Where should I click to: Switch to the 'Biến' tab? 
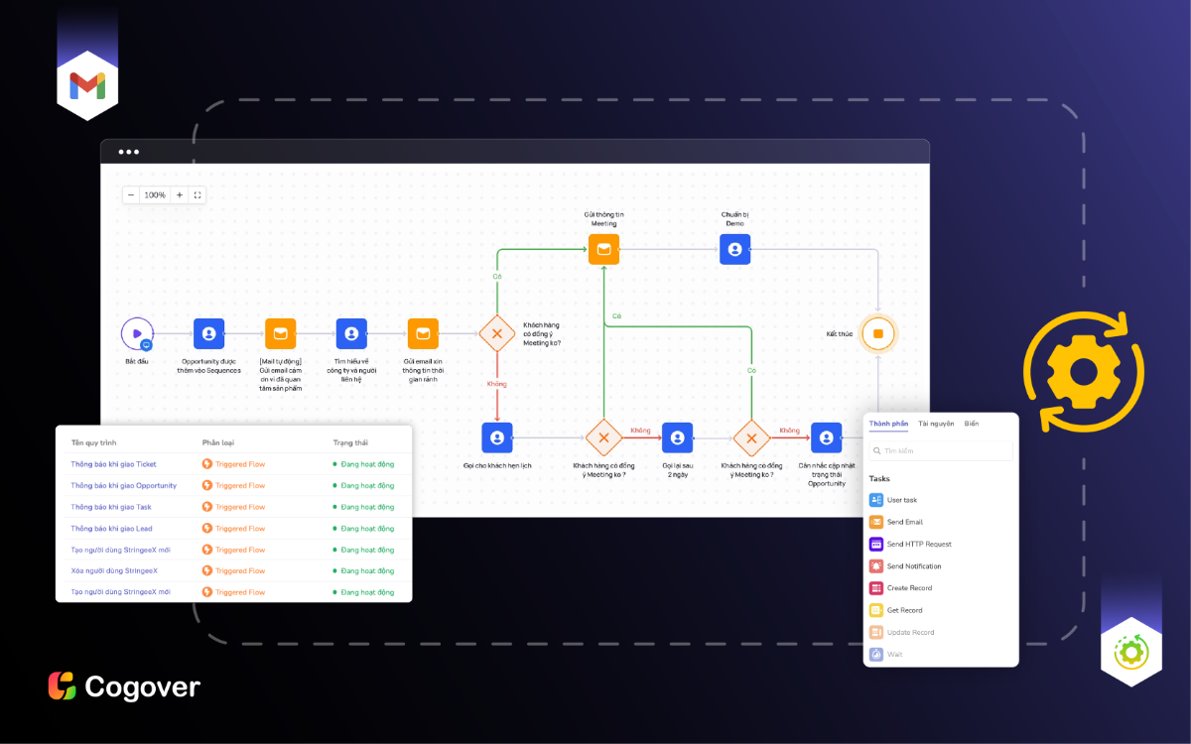(x=972, y=423)
